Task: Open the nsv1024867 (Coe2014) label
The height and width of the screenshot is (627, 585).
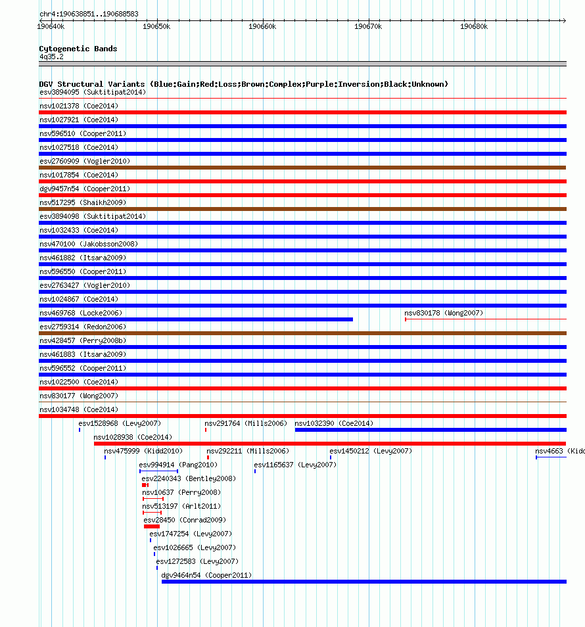Action: click(x=79, y=299)
